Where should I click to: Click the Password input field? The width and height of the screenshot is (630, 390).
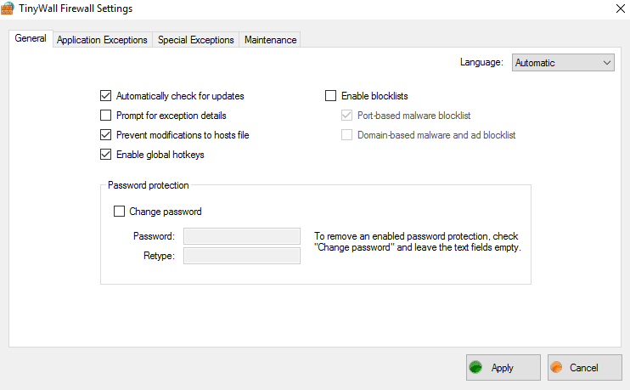[x=242, y=236]
